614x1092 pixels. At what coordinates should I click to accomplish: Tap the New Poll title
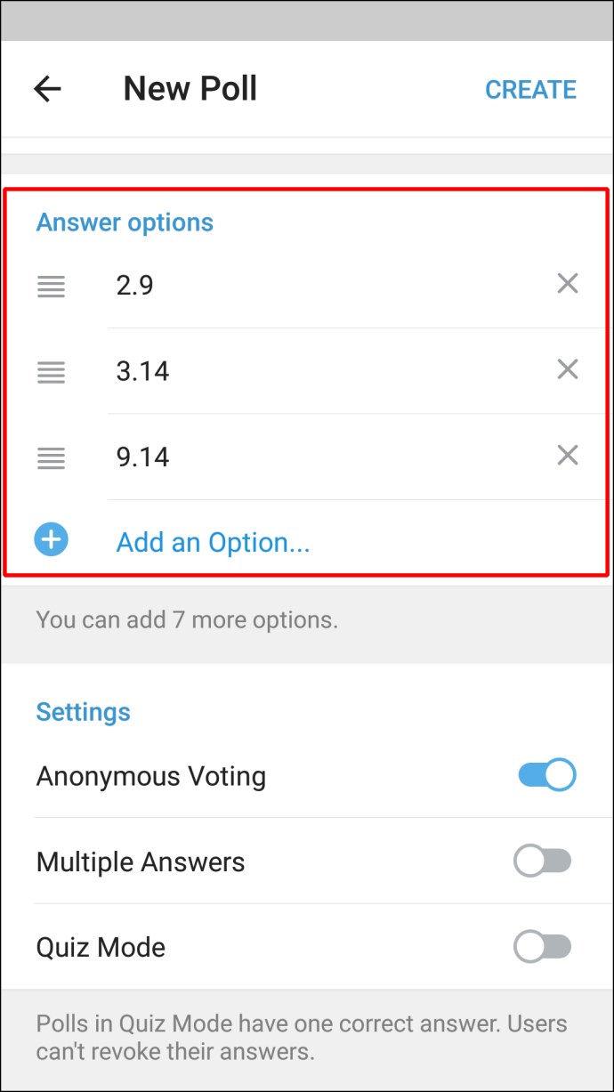pos(190,89)
